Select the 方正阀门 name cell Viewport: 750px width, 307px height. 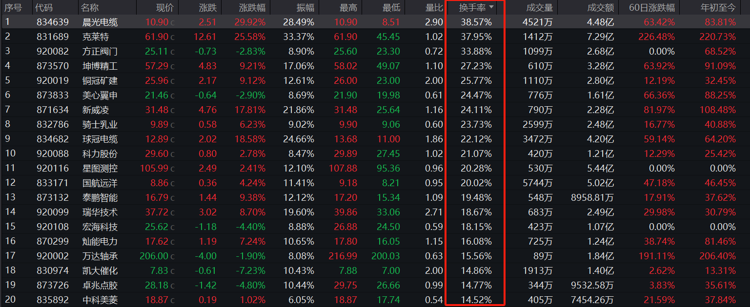point(100,51)
